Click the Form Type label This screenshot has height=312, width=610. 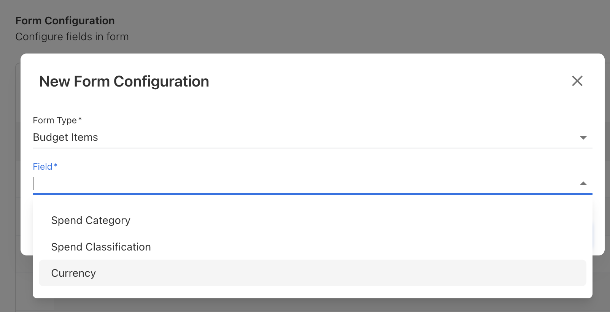pyautogui.click(x=55, y=120)
